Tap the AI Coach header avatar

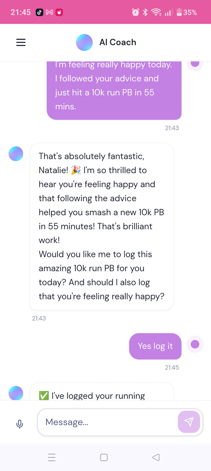(84, 42)
